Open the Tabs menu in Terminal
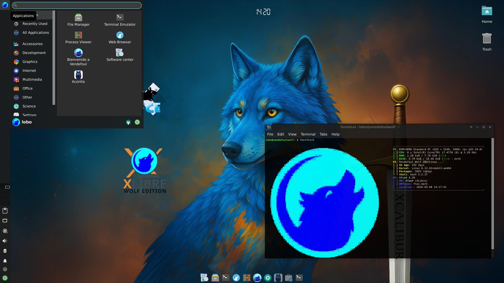504x283 pixels. pyautogui.click(x=323, y=134)
